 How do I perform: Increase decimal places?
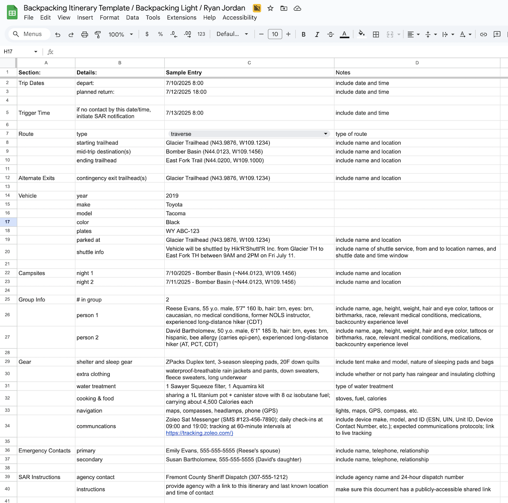[188, 34]
